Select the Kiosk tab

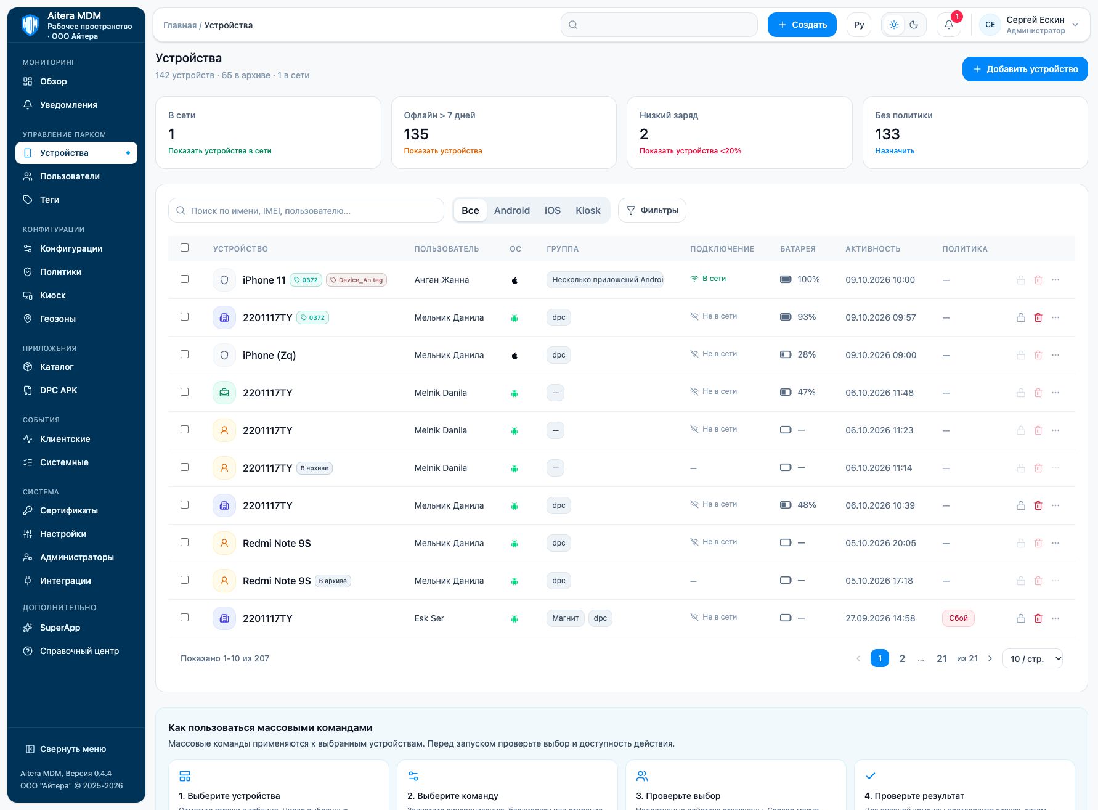click(588, 210)
